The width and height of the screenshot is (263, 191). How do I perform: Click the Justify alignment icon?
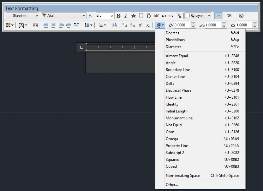coord(69,25)
